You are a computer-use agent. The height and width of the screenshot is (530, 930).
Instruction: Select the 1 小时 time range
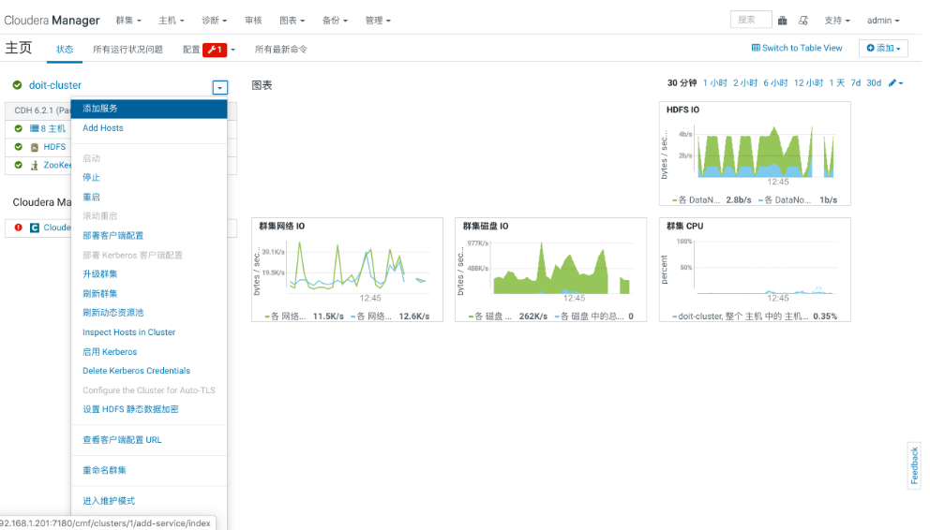click(714, 83)
